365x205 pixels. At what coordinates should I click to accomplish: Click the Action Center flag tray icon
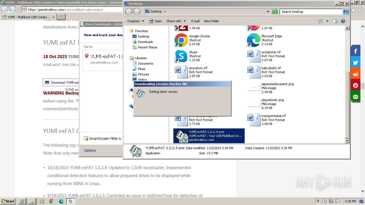click(x=338, y=201)
